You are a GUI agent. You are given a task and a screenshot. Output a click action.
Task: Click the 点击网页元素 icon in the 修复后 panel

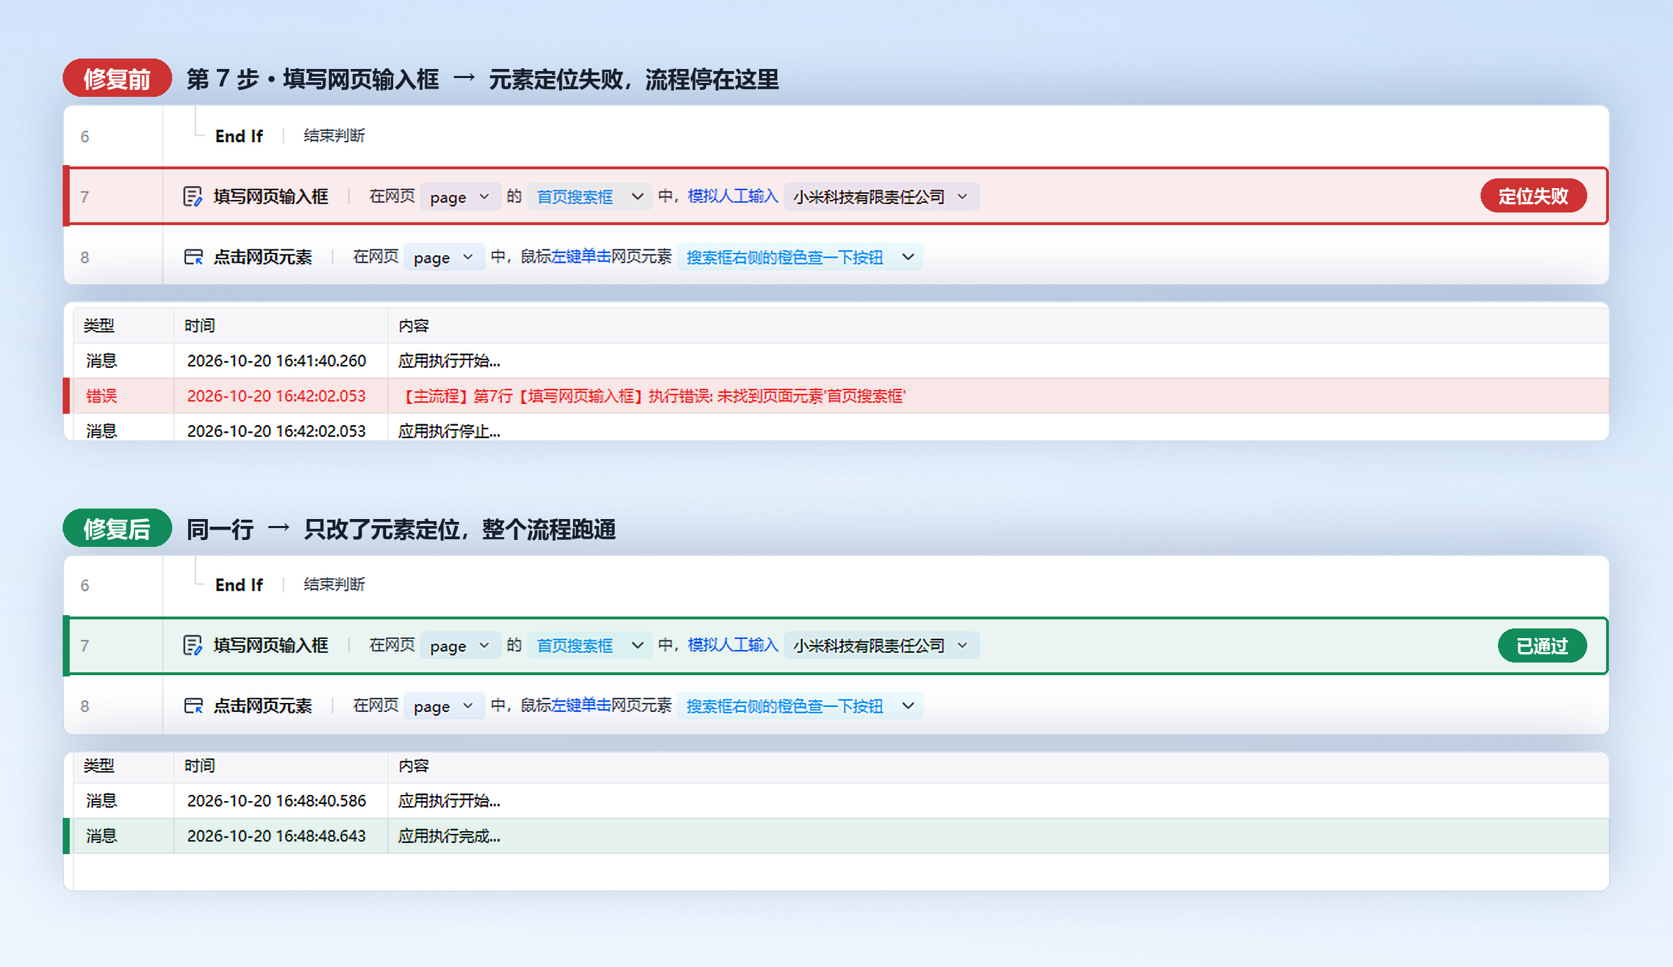tap(193, 706)
